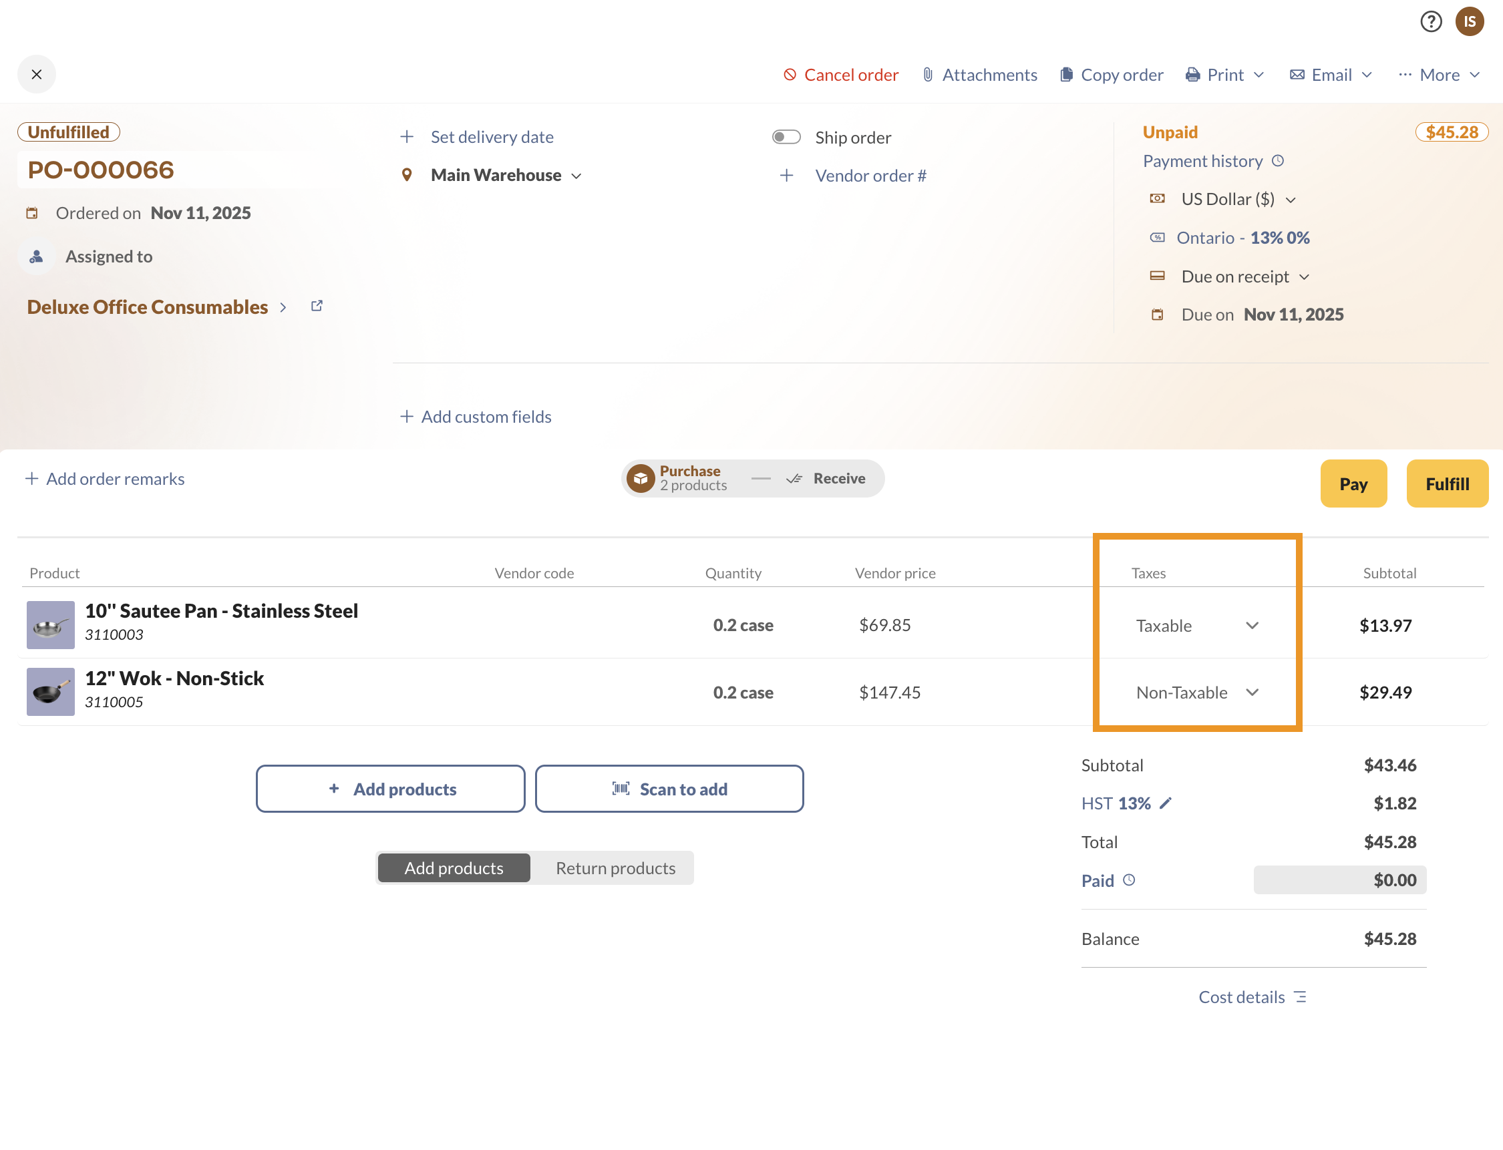Select the Add products segment toggle

click(454, 868)
